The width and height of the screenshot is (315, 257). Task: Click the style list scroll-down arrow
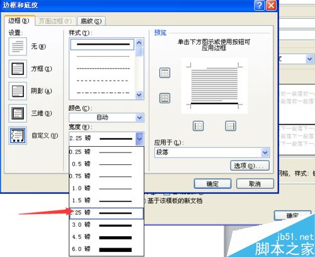[139, 95]
